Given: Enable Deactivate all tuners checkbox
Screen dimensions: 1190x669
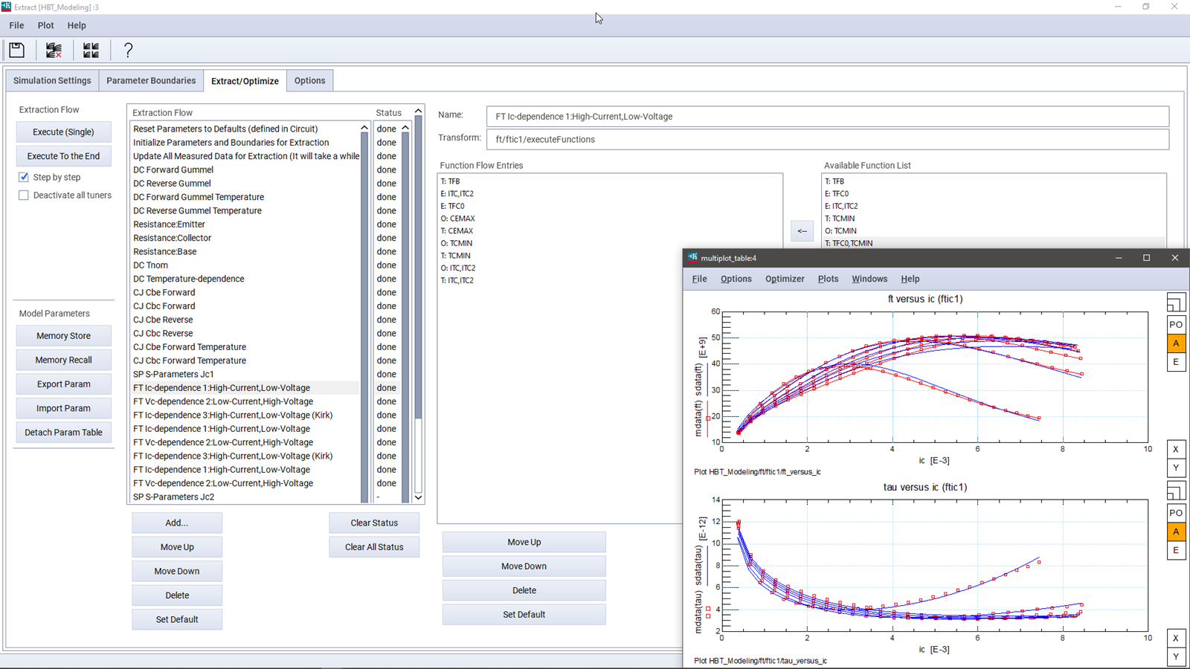Looking at the screenshot, I should (24, 195).
